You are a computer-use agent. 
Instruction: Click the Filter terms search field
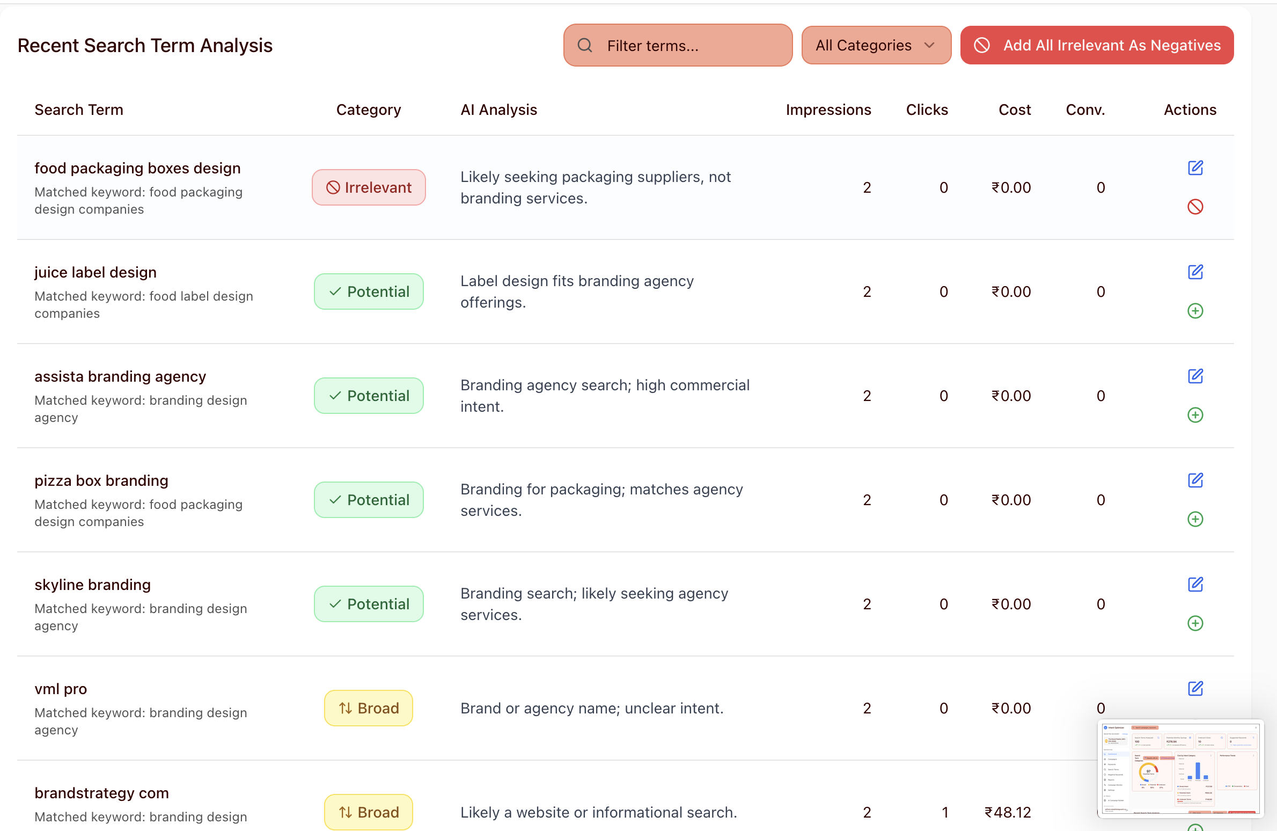(x=678, y=45)
